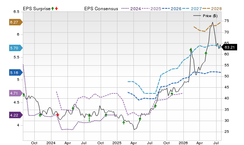Toggle the 2028 consensus series in legend
This screenshot has width=244, height=145.
212,9
